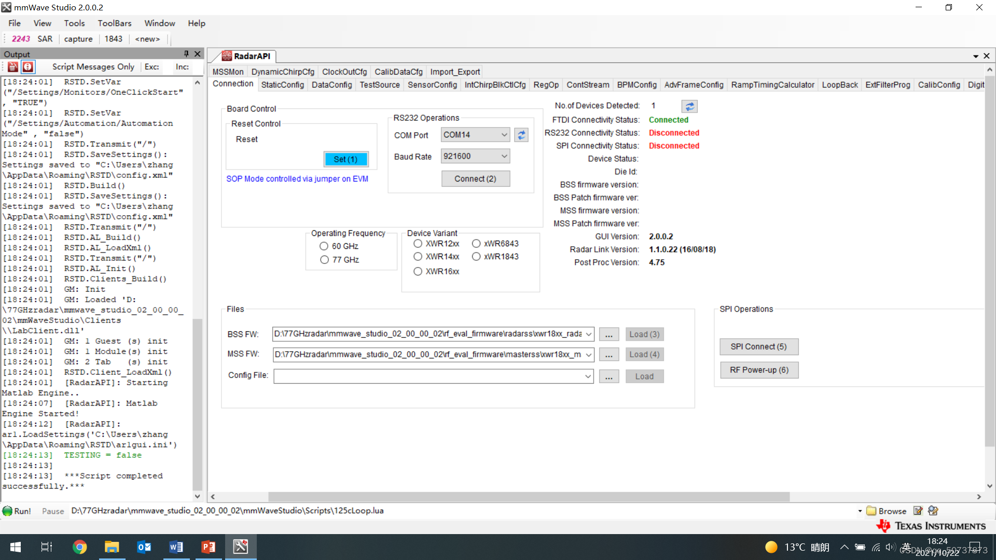Viewport: 996px width, 560px height.
Task: Close the Output panel
Action: 198,54
